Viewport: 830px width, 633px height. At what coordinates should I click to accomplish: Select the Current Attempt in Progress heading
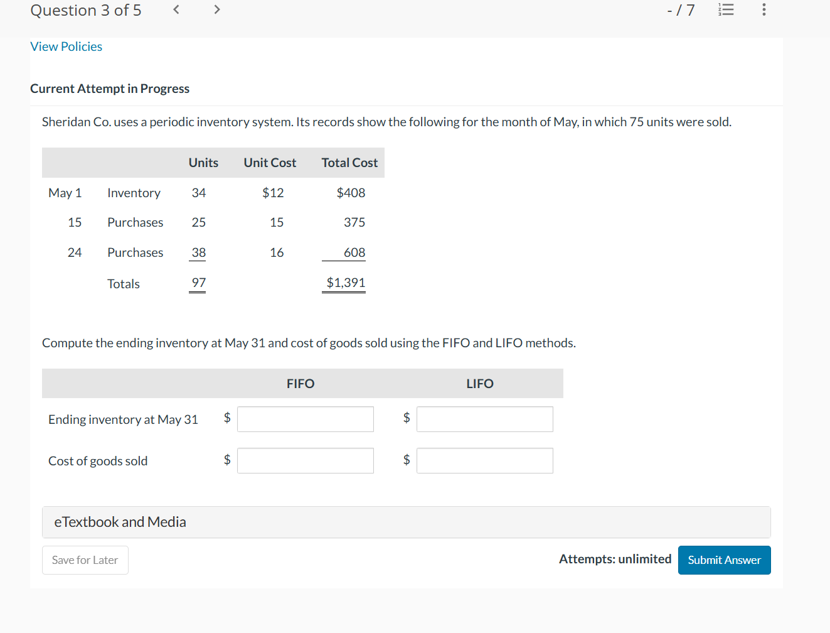pyautogui.click(x=110, y=89)
